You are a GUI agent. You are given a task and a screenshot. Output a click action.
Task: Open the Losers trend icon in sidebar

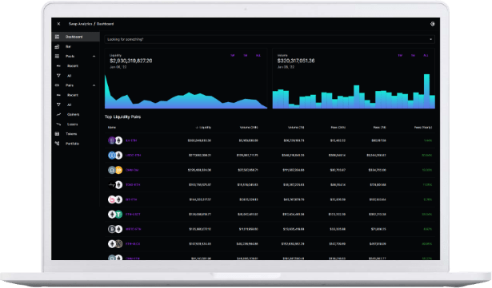(58, 124)
